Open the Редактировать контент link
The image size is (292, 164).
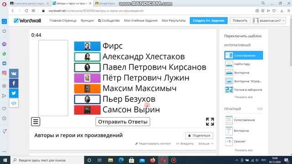[x=153, y=143]
